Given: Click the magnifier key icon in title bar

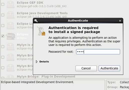Looking at the screenshot, I should pyautogui.click(x=36, y=20).
